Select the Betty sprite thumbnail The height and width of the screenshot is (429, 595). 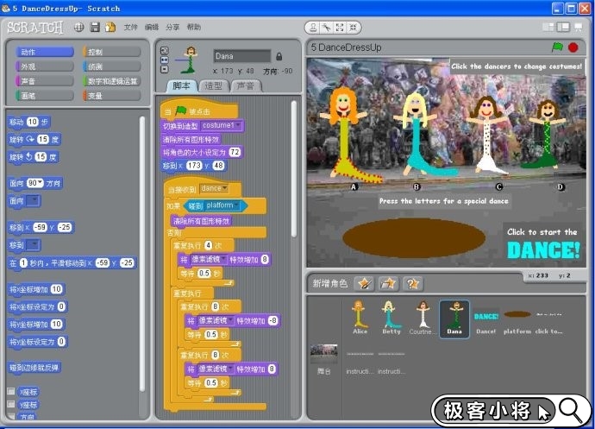tap(391, 318)
